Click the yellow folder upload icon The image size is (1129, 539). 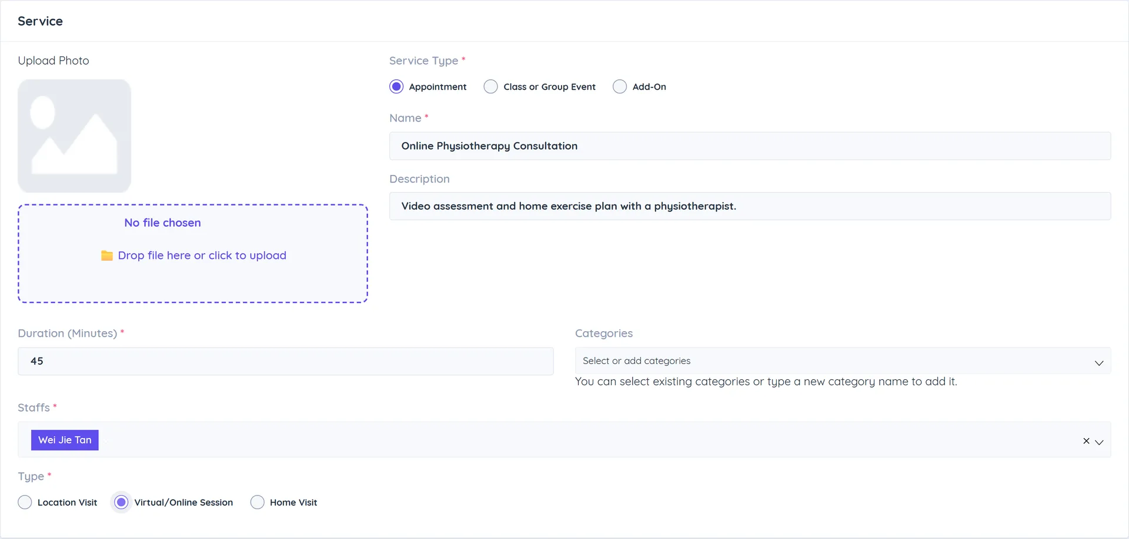(106, 255)
